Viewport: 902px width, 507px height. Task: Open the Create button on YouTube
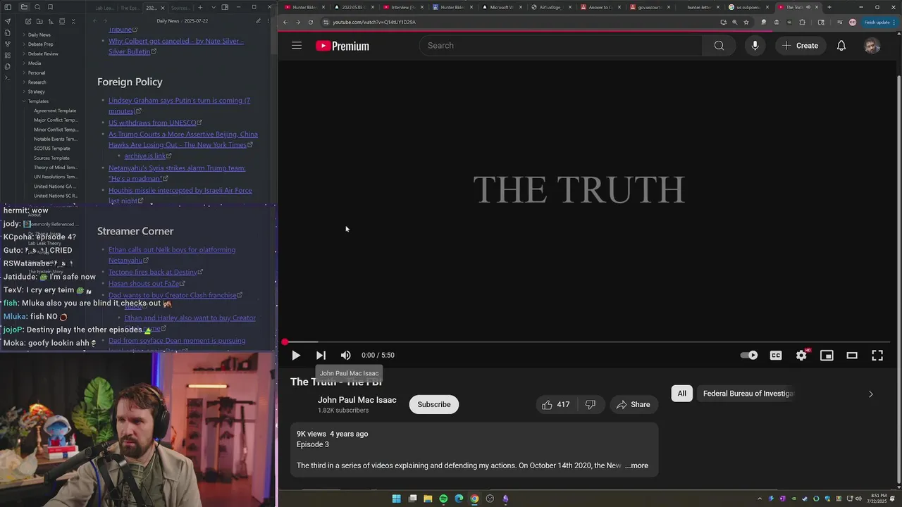point(800,46)
